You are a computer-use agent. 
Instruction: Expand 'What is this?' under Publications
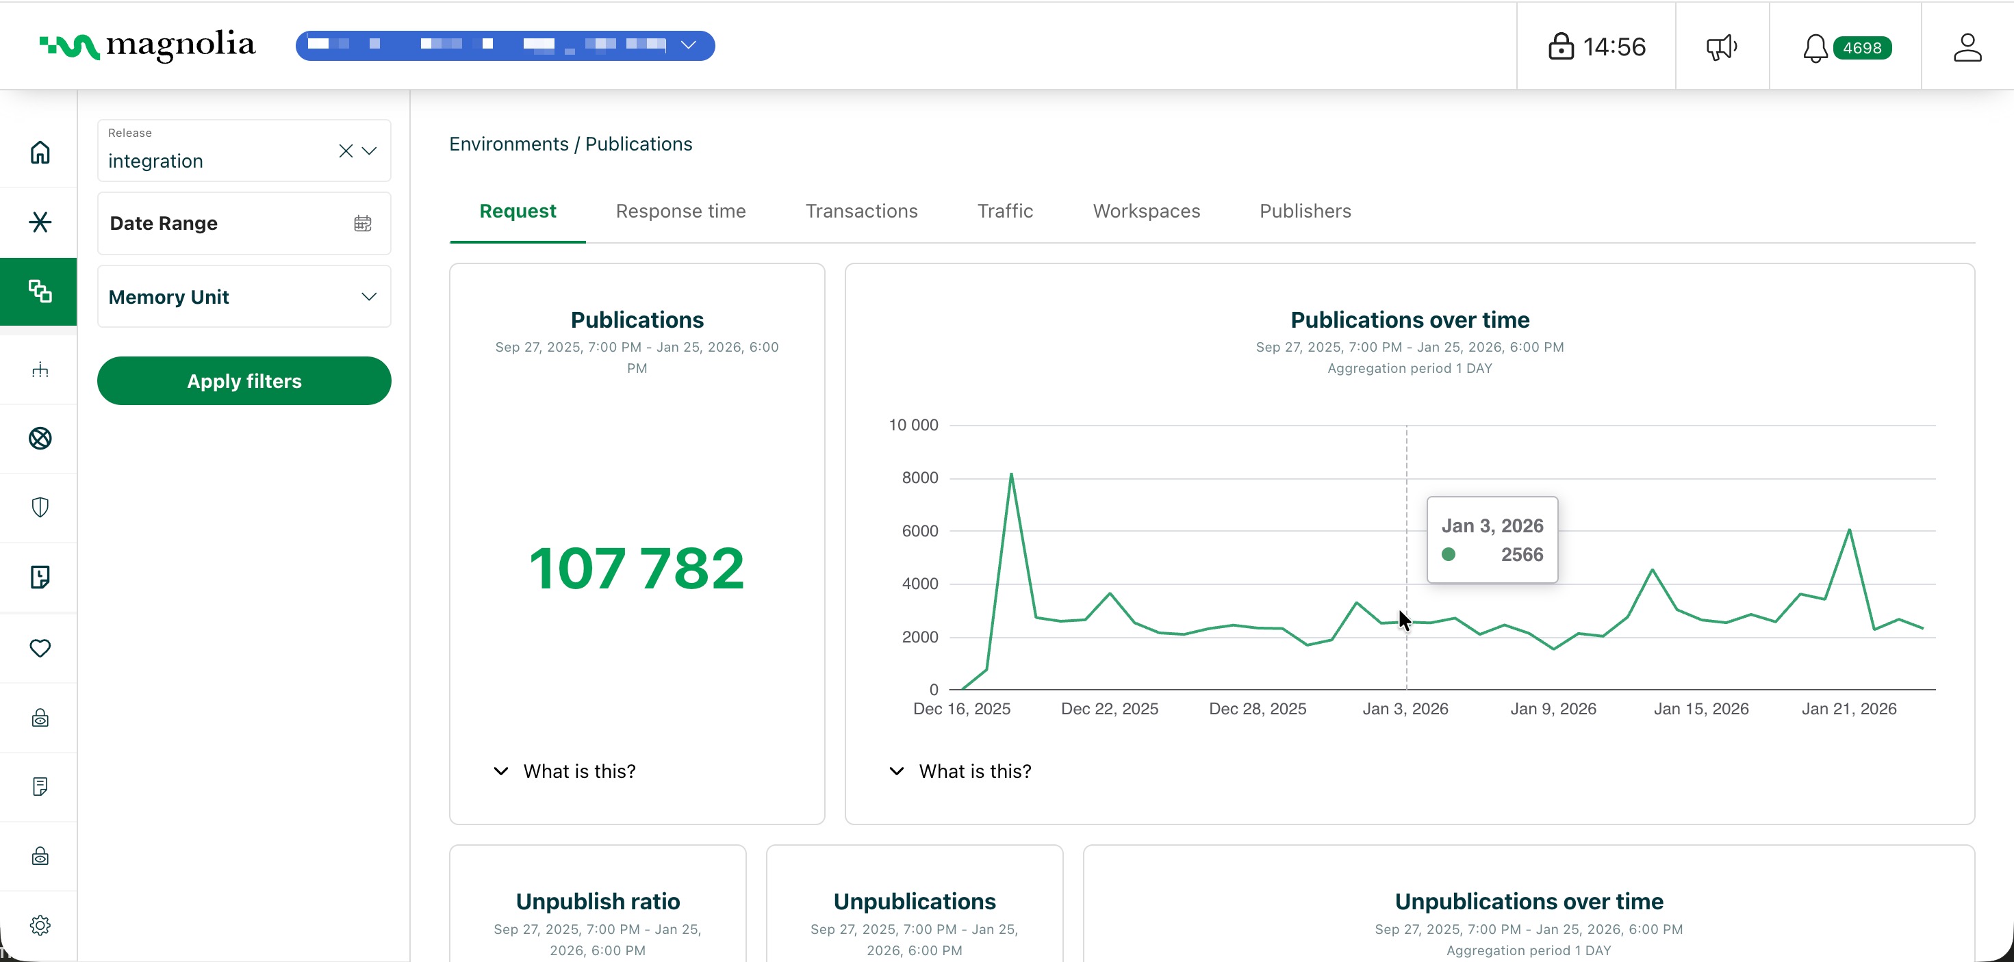coord(565,771)
